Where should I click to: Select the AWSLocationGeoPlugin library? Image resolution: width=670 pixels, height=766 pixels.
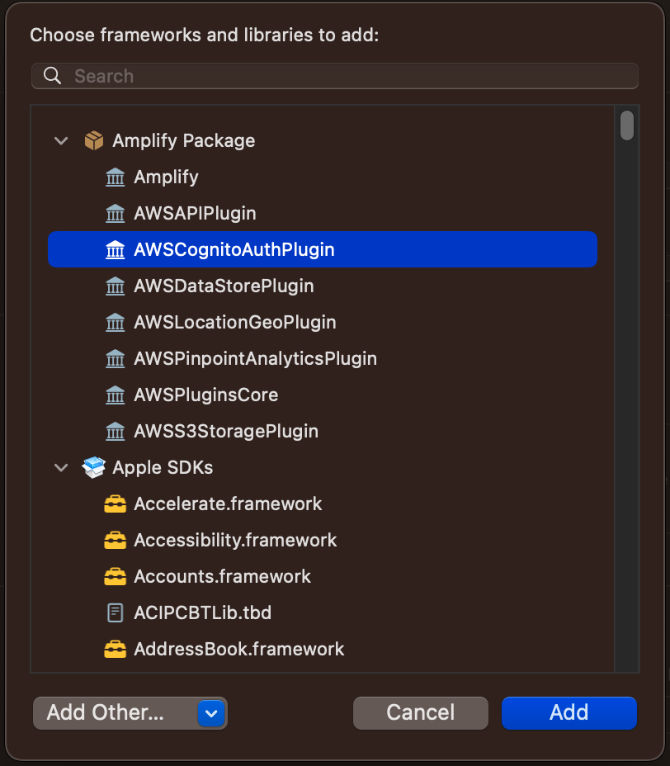point(323,322)
